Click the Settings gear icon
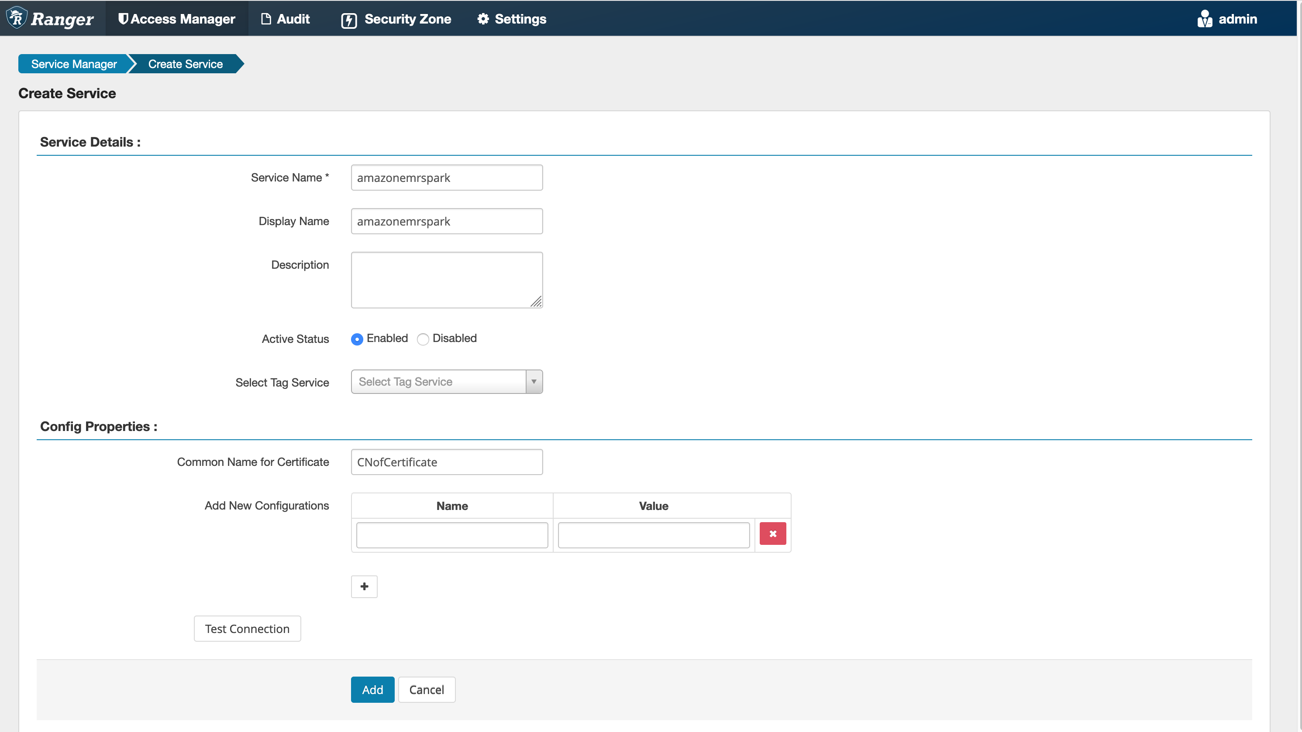The image size is (1302, 732). 483,18
